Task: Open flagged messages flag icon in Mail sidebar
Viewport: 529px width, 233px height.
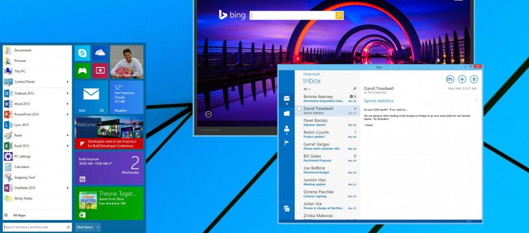Action: pyautogui.click(x=286, y=143)
